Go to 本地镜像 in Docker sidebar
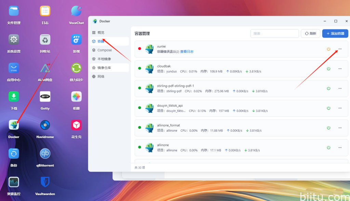Screen dimensions: 350x201 tap(104, 59)
